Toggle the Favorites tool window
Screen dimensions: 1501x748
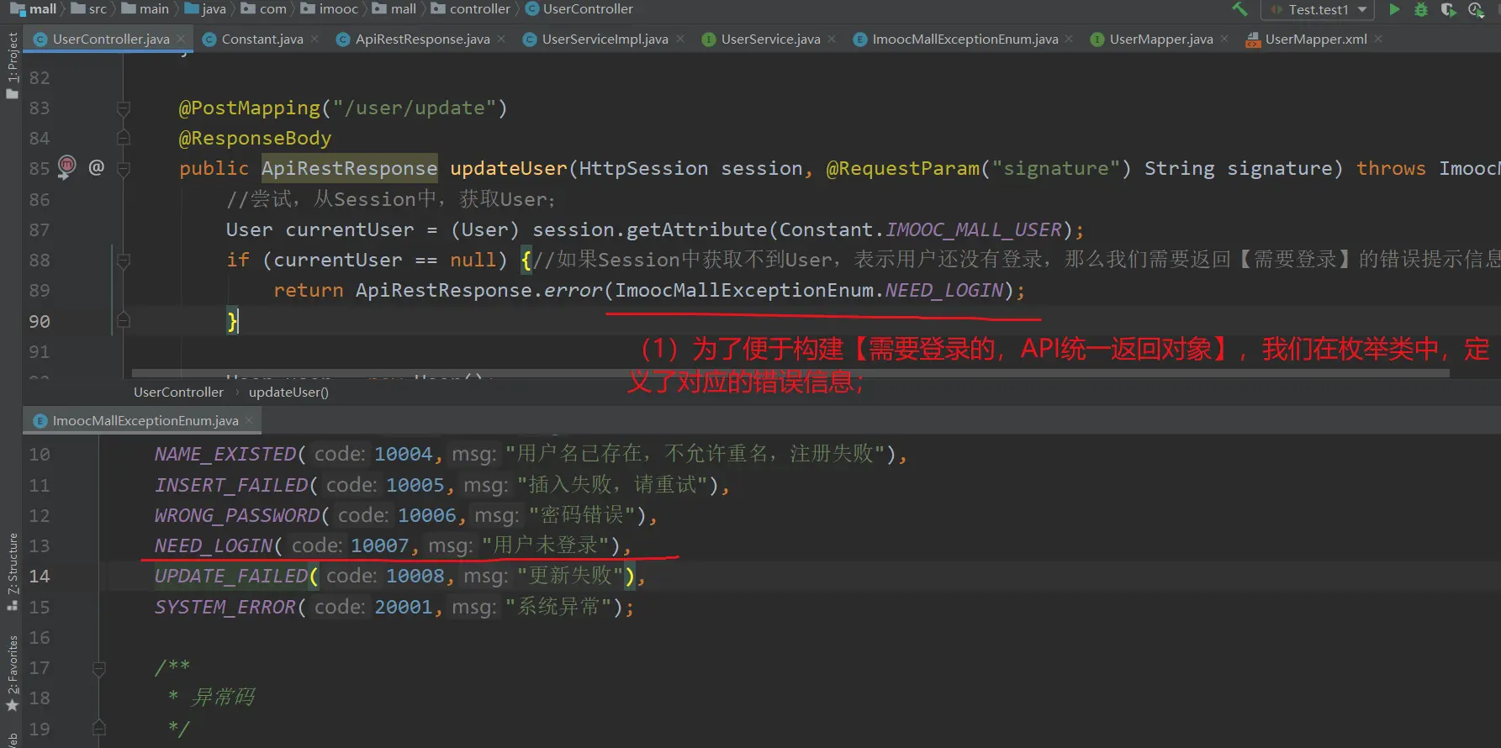tap(12, 672)
